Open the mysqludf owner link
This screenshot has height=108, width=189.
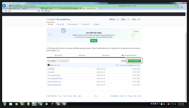click(x=52, y=19)
